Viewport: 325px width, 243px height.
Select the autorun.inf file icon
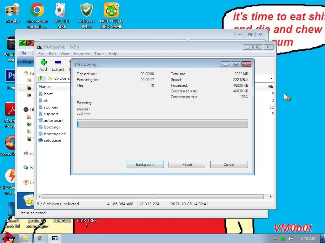(x=41, y=121)
